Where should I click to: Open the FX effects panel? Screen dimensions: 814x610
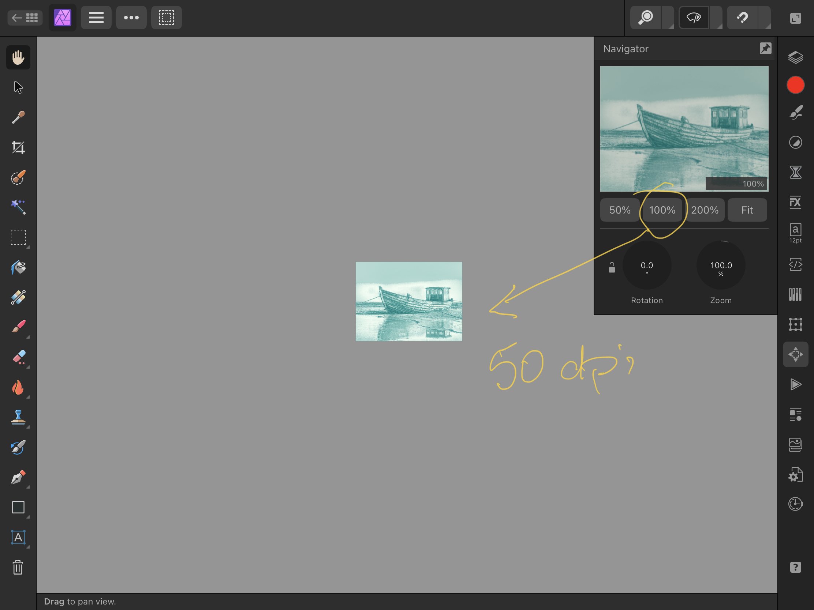pos(795,202)
